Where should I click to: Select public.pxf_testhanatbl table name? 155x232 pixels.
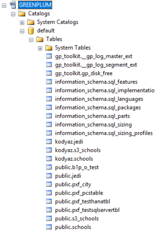pos(83,202)
